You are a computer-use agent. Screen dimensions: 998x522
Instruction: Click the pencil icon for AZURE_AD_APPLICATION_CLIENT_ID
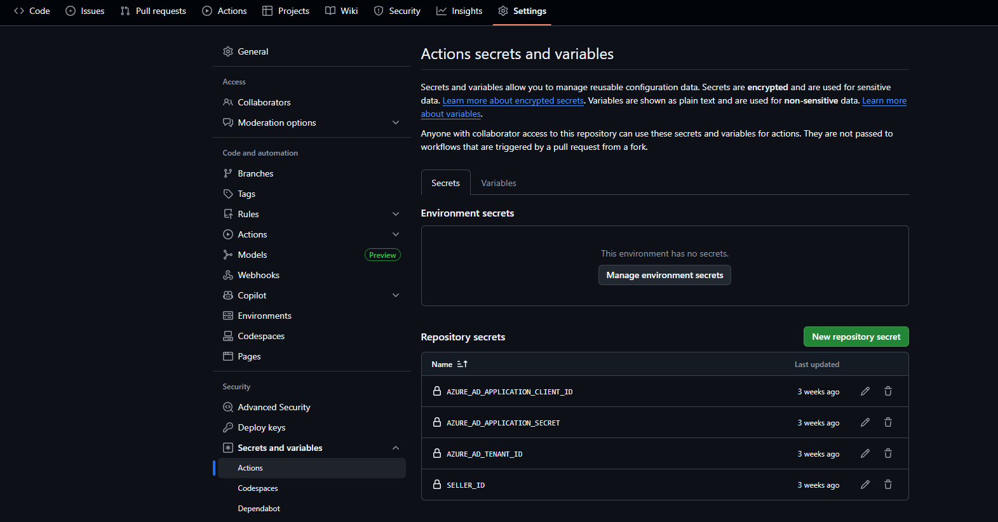(865, 391)
